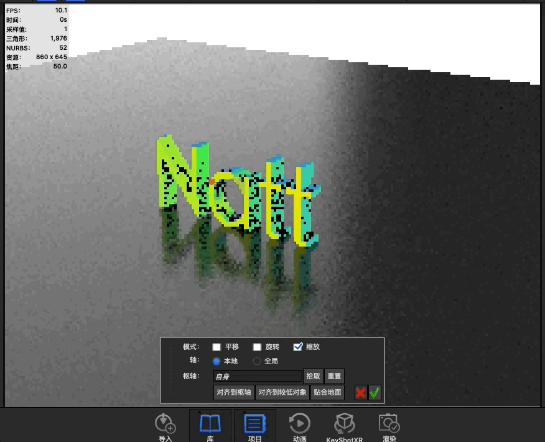The image size is (545, 442).
Task: Enable the 旋转 rotate checkbox
Action: pyautogui.click(x=258, y=347)
